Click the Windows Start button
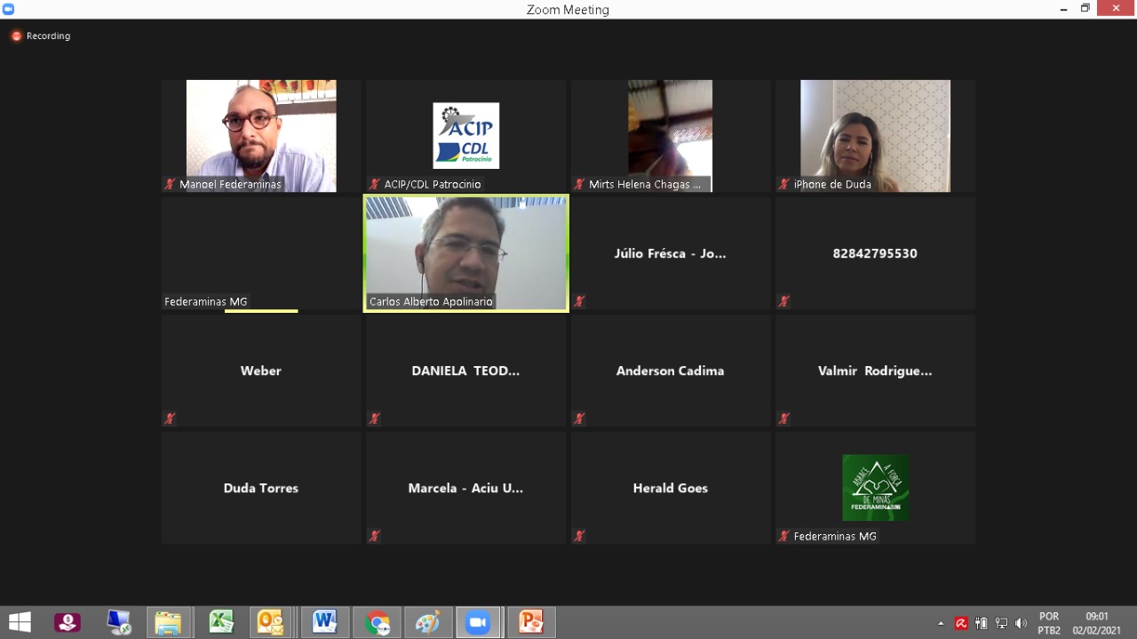Image resolution: width=1137 pixels, height=639 pixels. pyautogui.click(x=20, y=622)
